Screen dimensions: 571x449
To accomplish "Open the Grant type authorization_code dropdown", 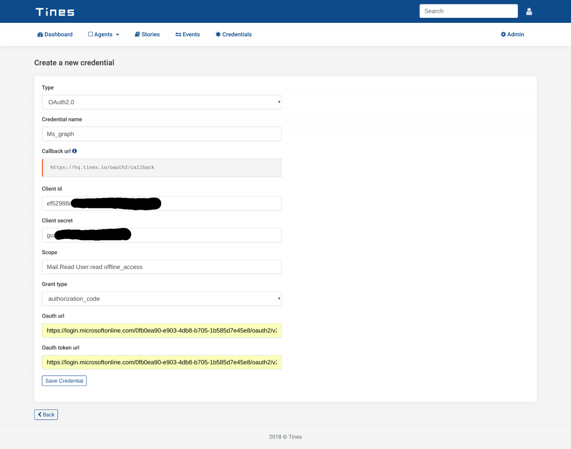I will coord(162,299).
